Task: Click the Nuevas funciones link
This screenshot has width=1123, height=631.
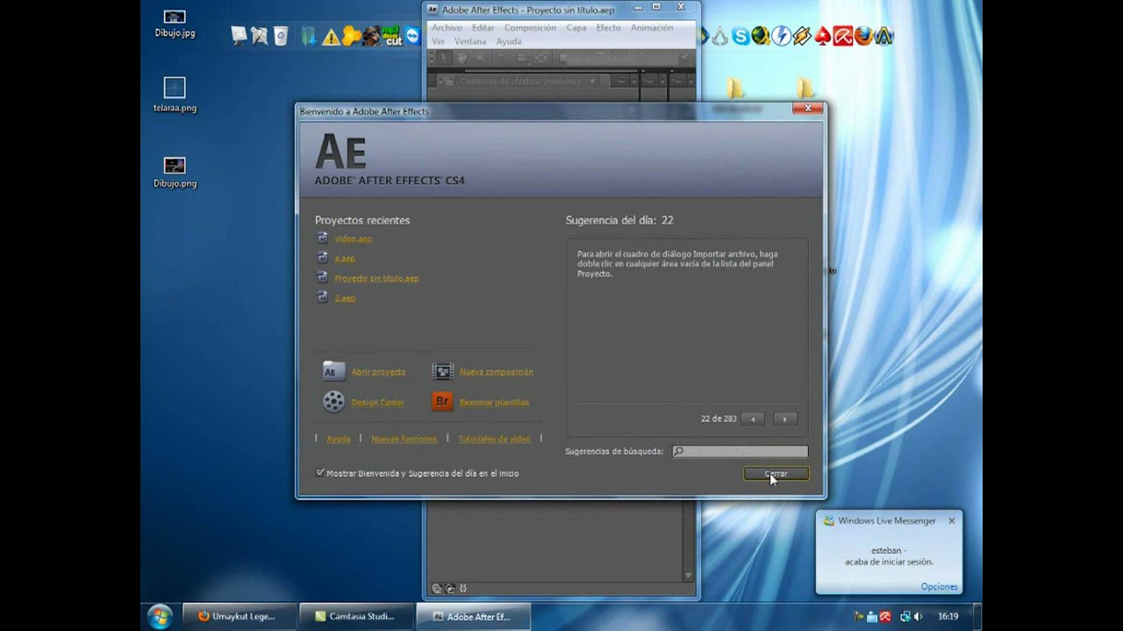Action: coord(404,439)
